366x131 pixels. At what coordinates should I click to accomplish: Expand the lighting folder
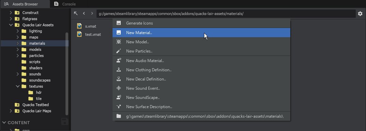pos(17,31)
